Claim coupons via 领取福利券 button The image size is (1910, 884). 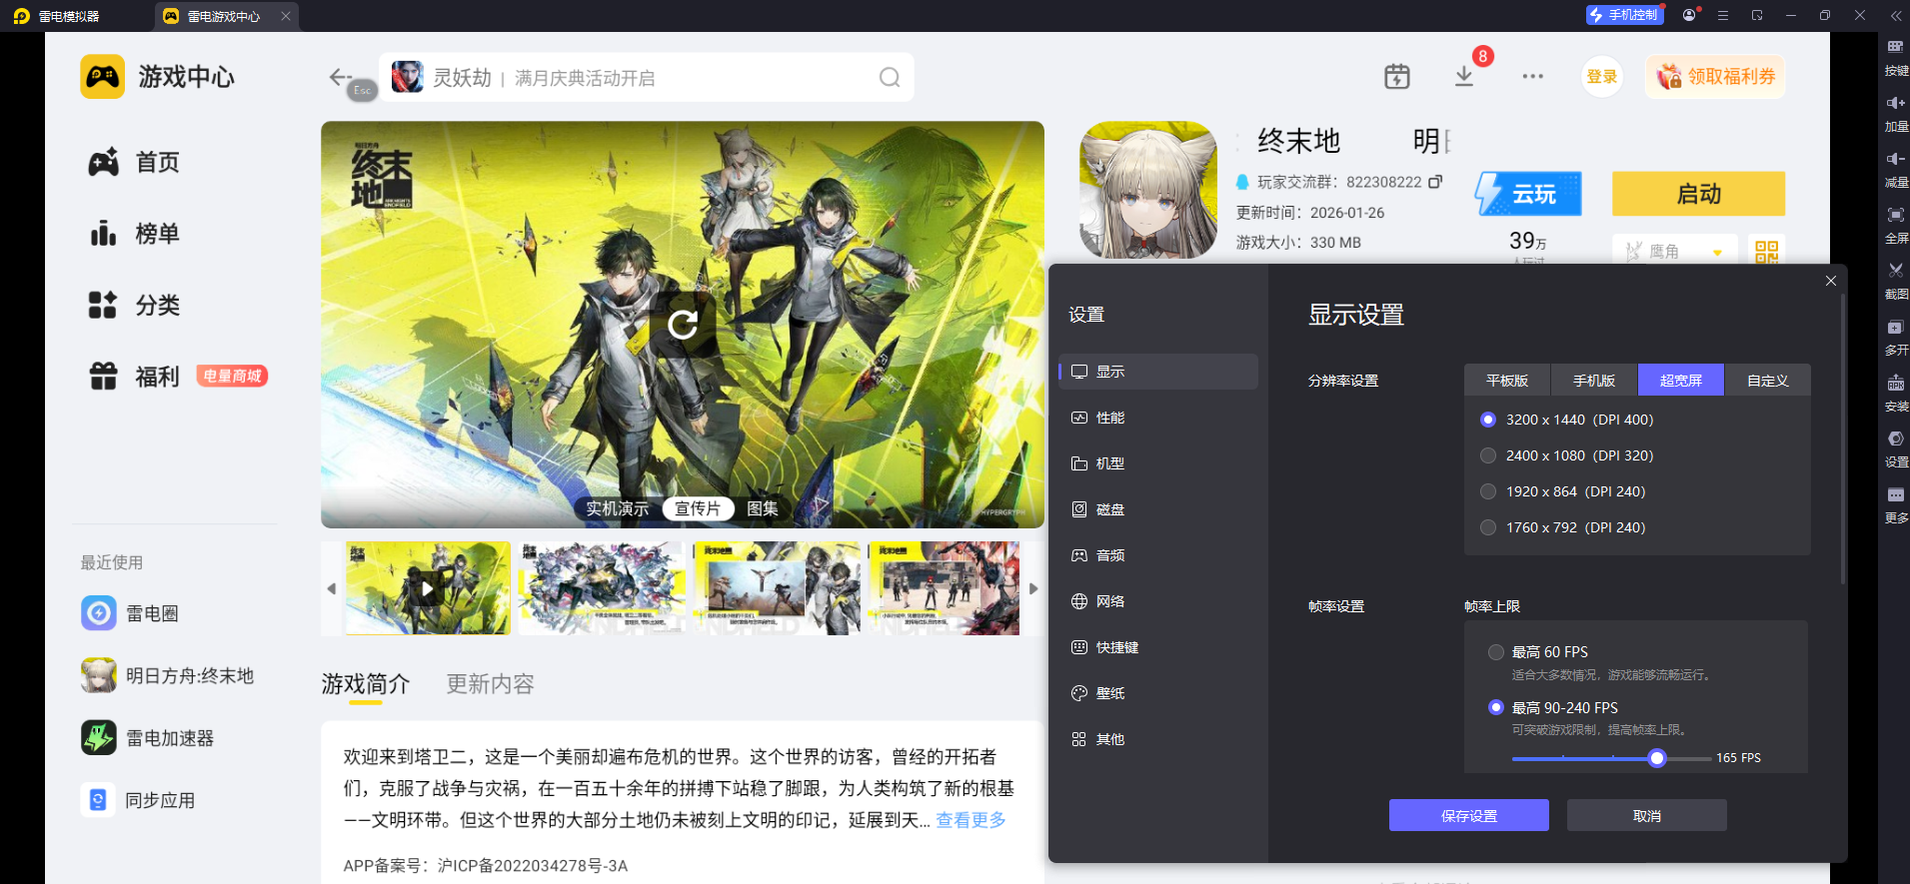1716,77
